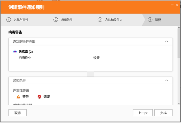Close the 创建事件通知规则 dialog
Image resolution: width=181 pixels, height=123 pixels.
tap(177, 5)
